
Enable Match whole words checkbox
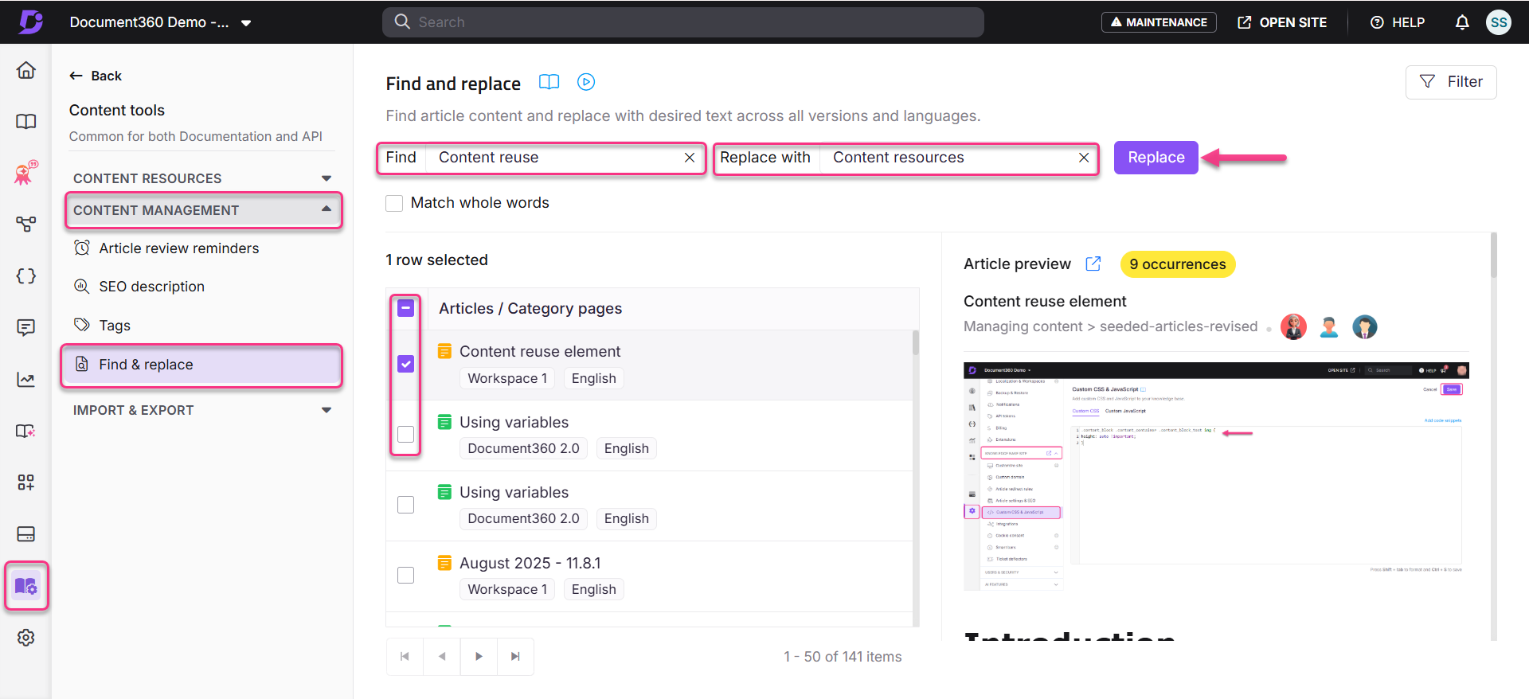click(x=394, y=203)
